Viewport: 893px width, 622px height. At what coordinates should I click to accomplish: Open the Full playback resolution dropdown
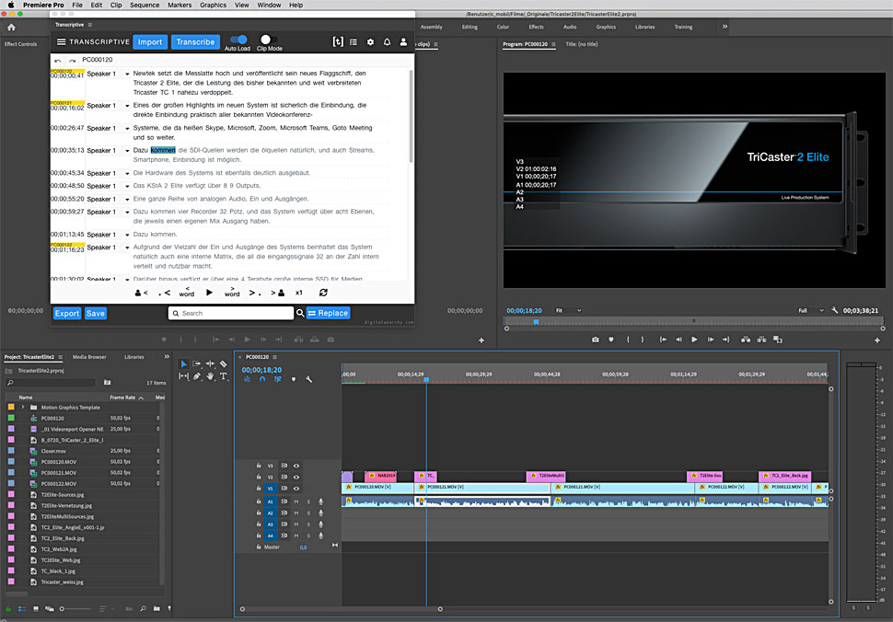tap(810, 311)
